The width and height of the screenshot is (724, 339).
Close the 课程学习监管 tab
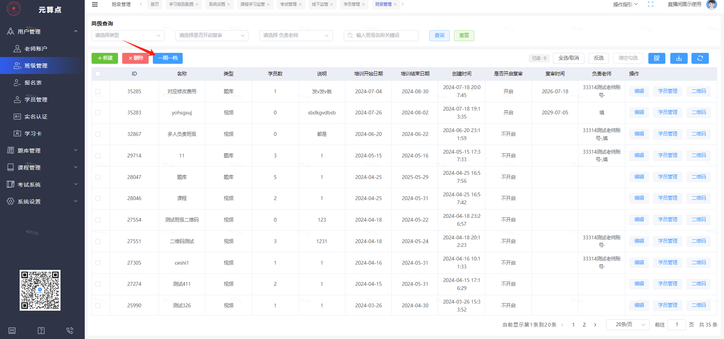tap(268, 5)
